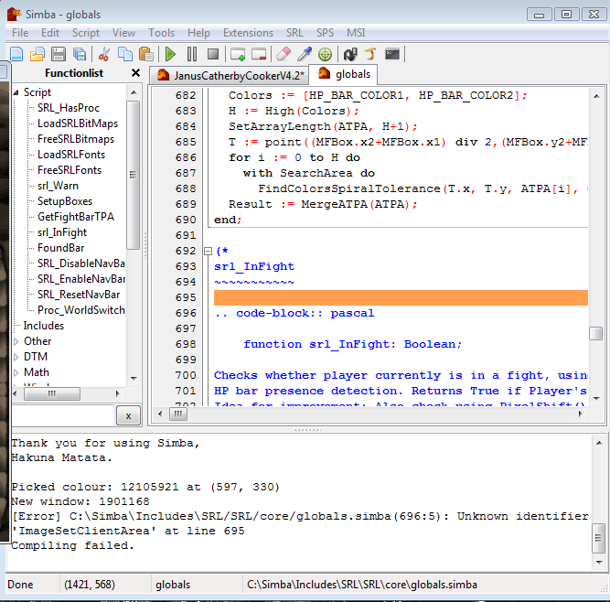The height and width of the screenshot is (602, 610).
Task: Stop the script execution
Action: coord(213,55)
